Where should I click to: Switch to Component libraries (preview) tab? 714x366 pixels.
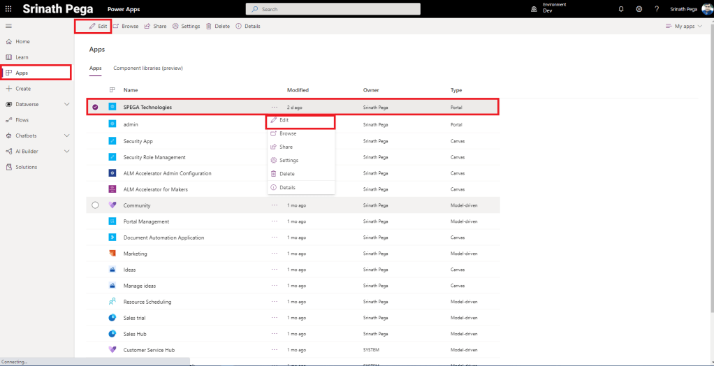147,68
